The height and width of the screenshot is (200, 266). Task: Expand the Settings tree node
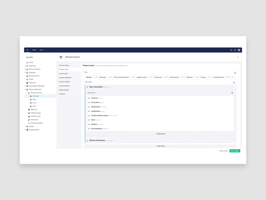pos(25,126)
